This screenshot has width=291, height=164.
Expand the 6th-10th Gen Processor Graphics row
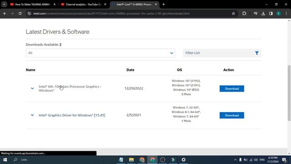point(32,88)
